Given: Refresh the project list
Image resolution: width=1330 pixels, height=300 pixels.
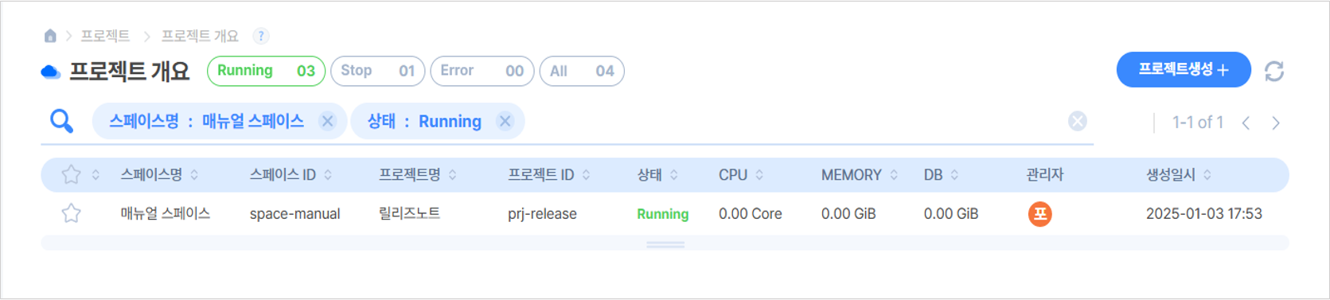Looking at the screenshot, I should (x=1274, y=72).
